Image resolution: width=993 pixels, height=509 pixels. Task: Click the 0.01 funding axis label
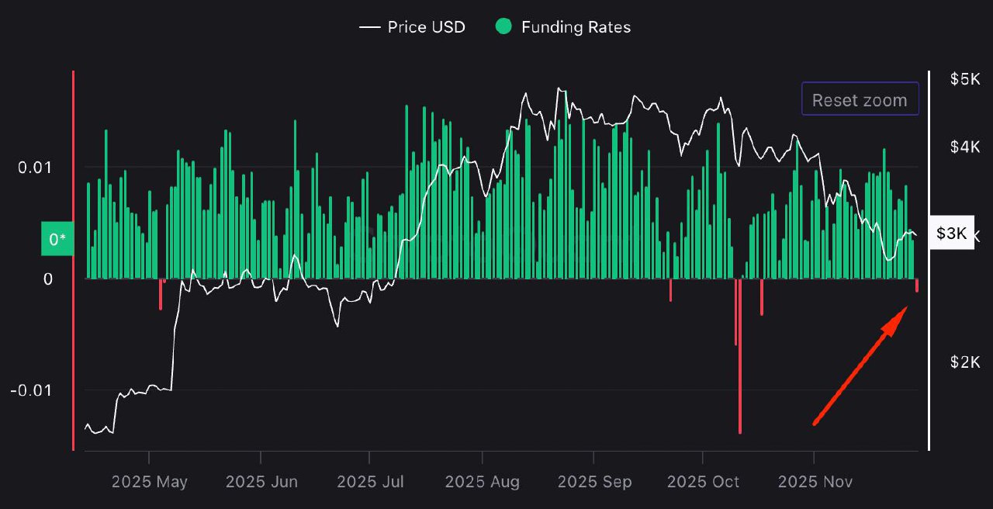tap(35, 168)
